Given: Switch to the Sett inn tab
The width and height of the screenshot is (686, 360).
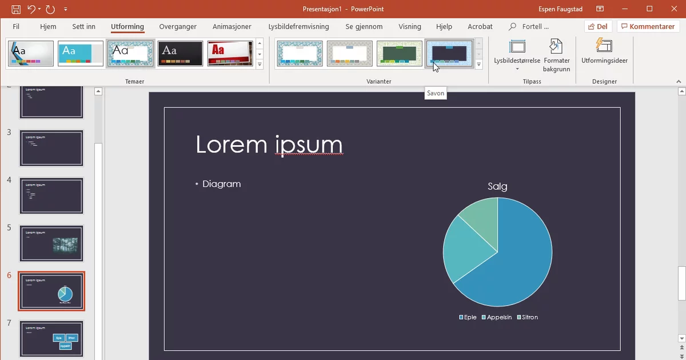Looking at the screenshot, I should 84,26.
